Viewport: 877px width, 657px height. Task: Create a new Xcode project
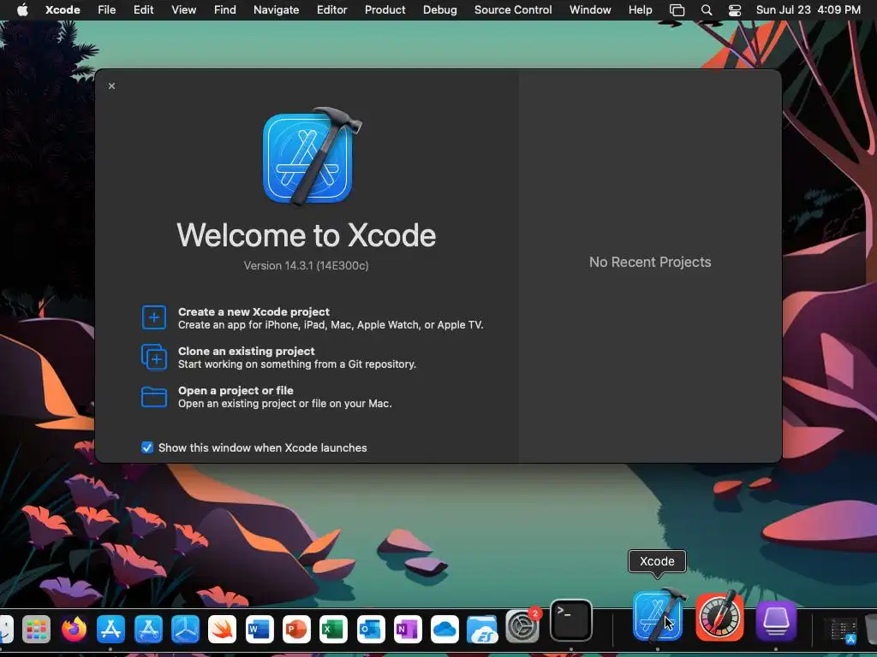click(312, 318)
